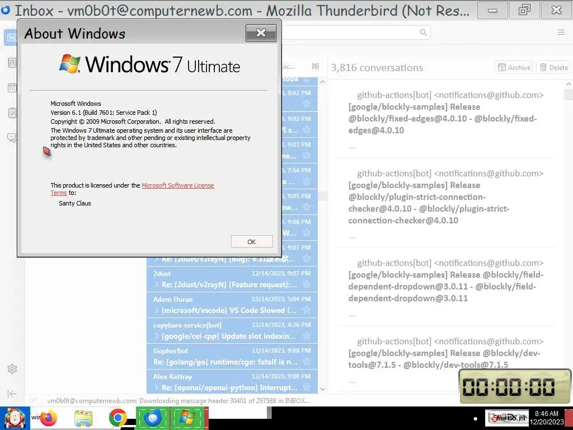Expand ellipsis under plugin-strict-connection-checker conversation

tap(351, 237)
